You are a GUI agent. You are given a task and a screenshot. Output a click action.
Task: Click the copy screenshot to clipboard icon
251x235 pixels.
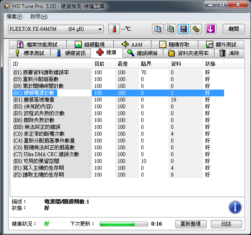click(x=170, y=29)
